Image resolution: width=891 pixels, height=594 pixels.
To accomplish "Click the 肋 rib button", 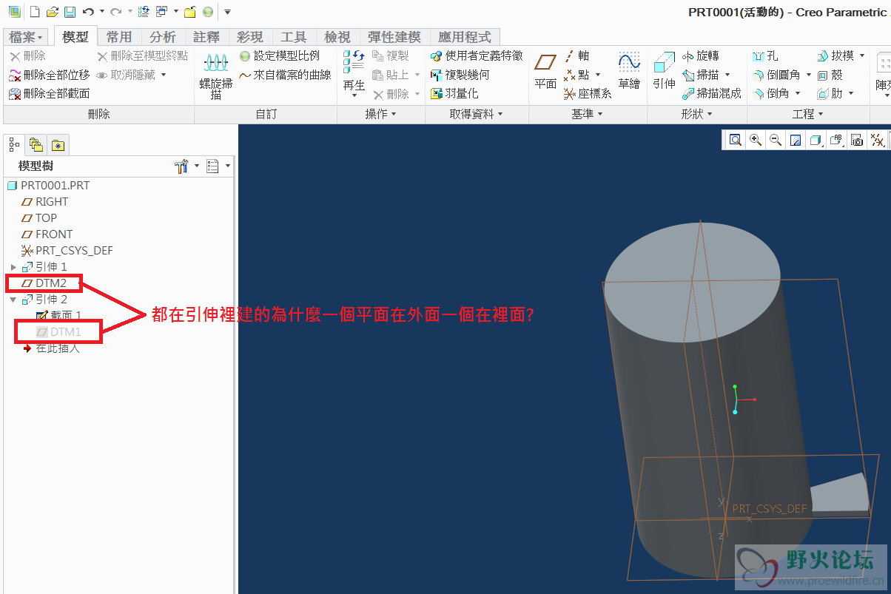I will click(835, 94).
